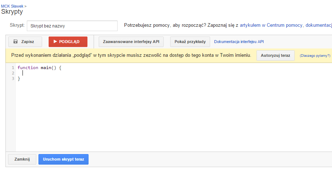Viewport: 332px width, 170px height.
Task: Follow the 'dokumentacj' link at the top right
Action: pos(319,25)
